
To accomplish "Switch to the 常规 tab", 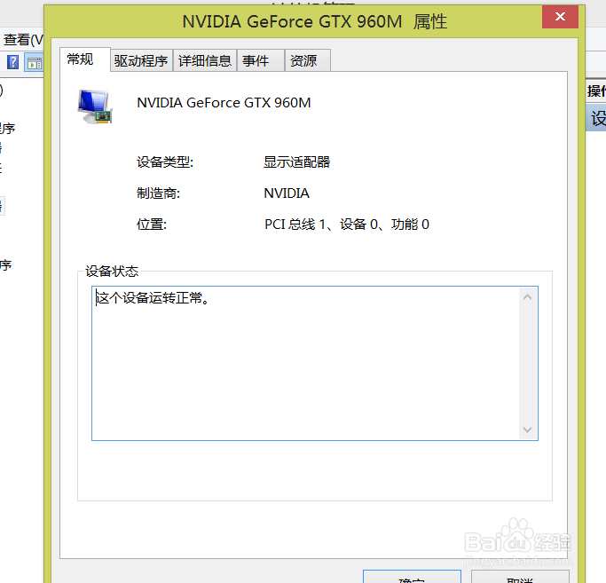I will [x=85, y=59].
